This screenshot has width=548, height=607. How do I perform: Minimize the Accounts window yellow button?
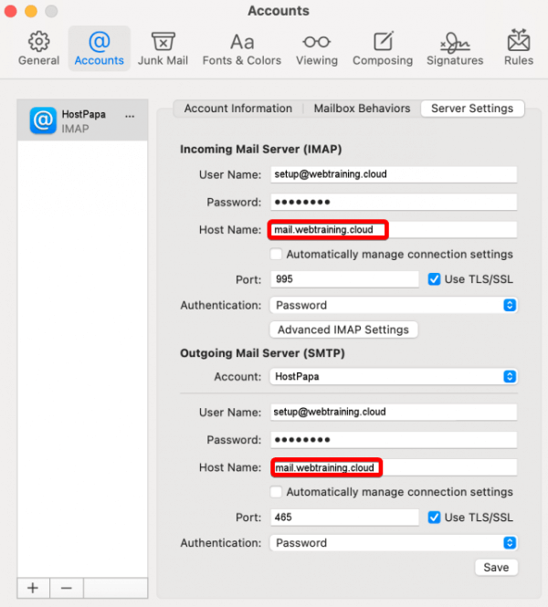(31, 11)
